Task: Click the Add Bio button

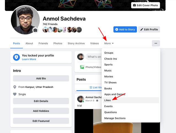Action: 41,78
